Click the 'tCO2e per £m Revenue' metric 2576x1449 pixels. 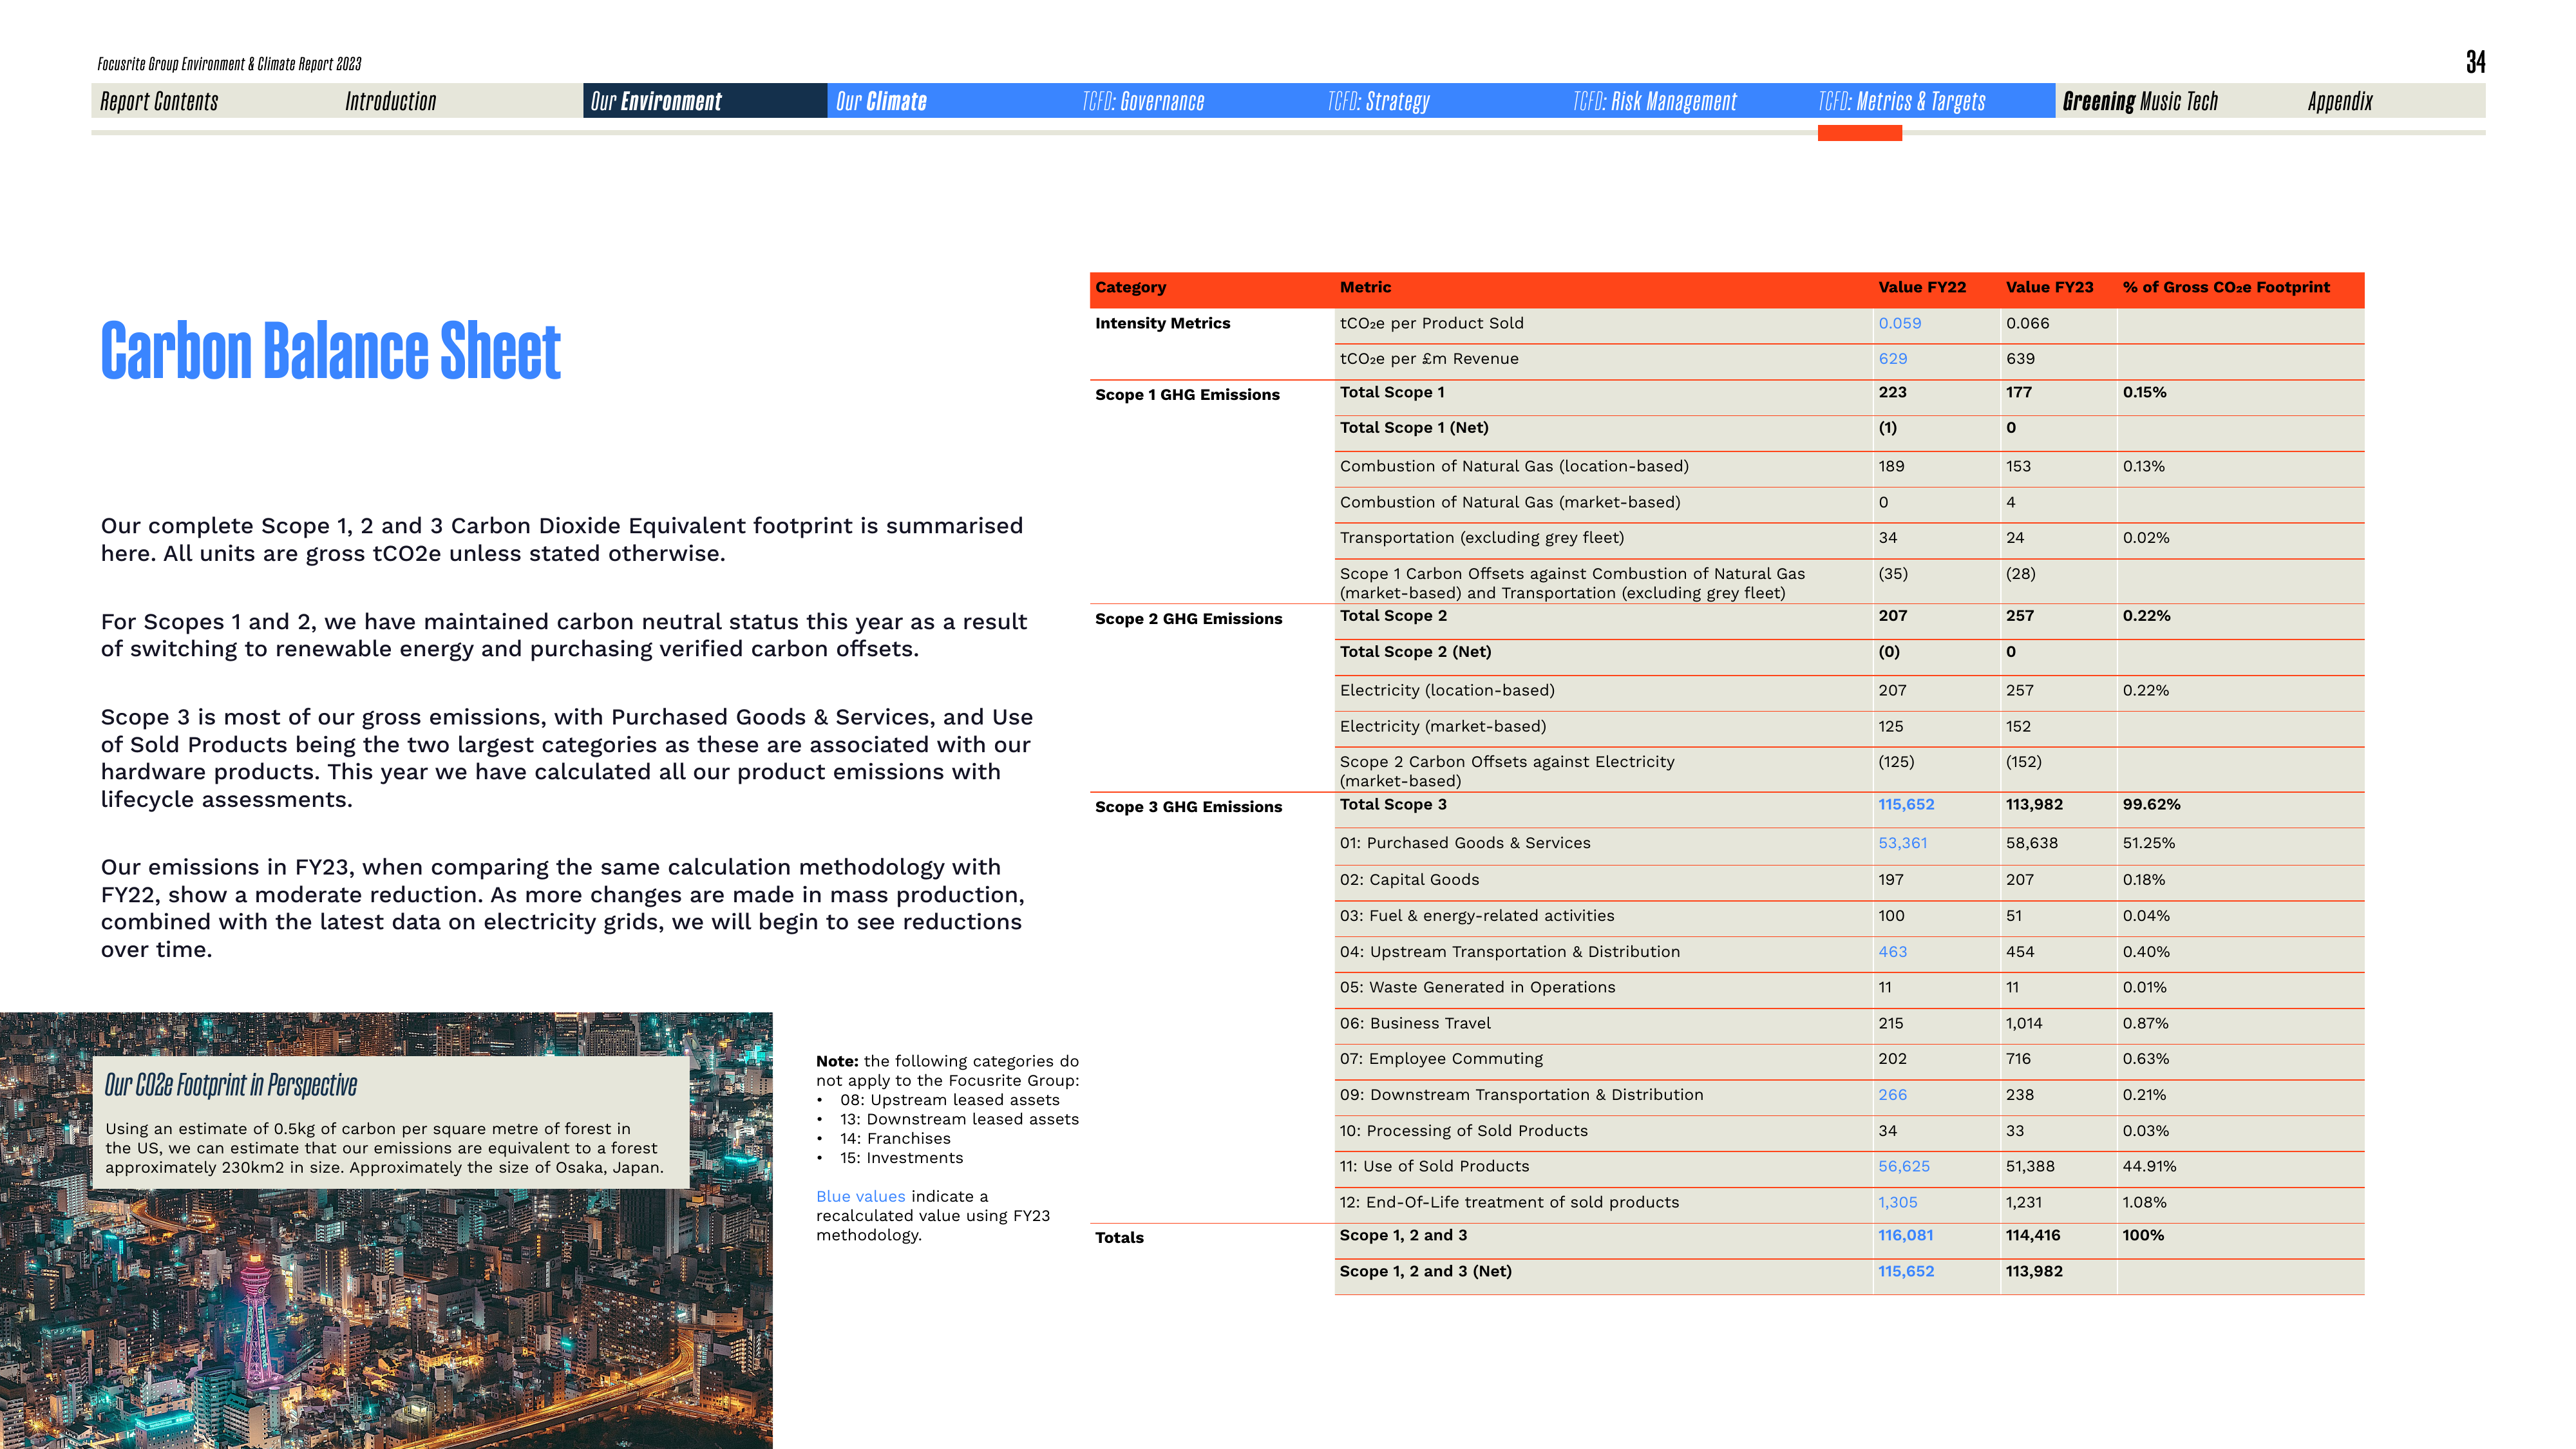tap(1429, 358)
